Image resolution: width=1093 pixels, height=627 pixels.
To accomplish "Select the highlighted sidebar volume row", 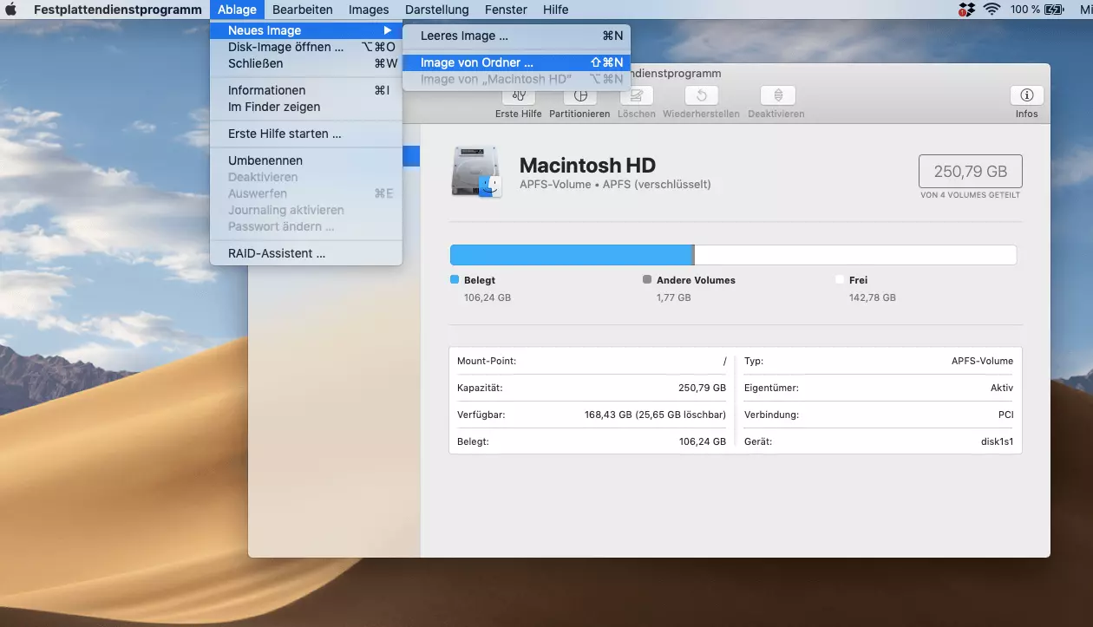I will [411, 156].
